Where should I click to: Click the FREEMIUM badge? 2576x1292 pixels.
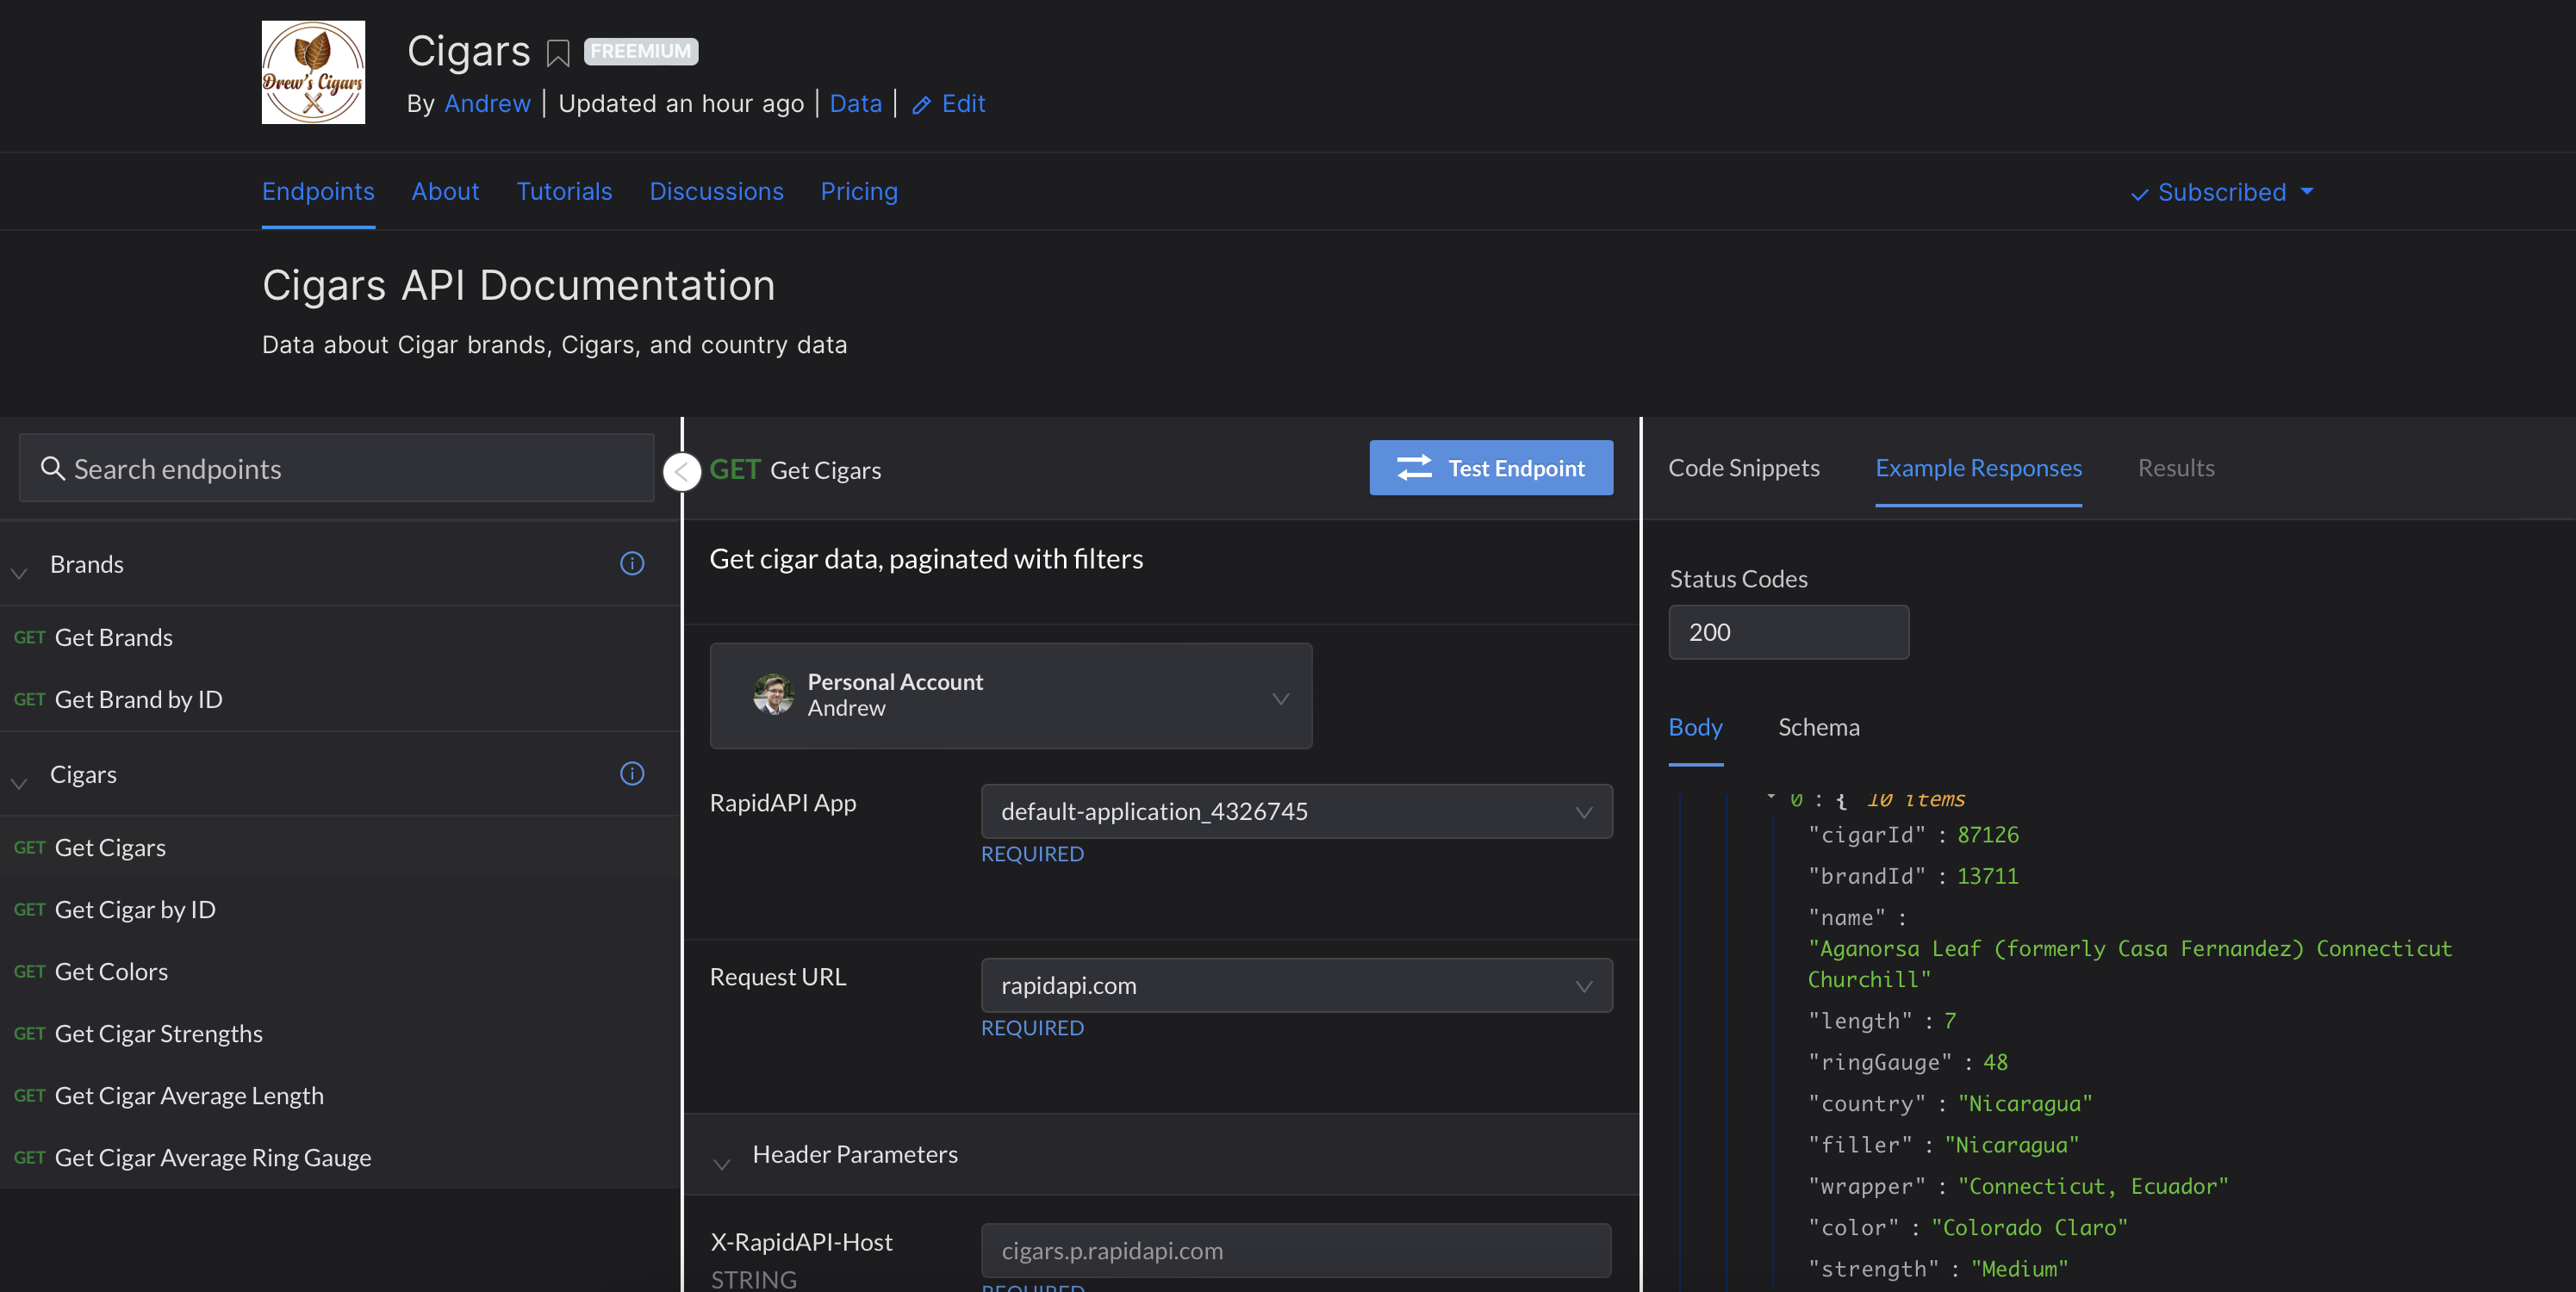point(641,51)
